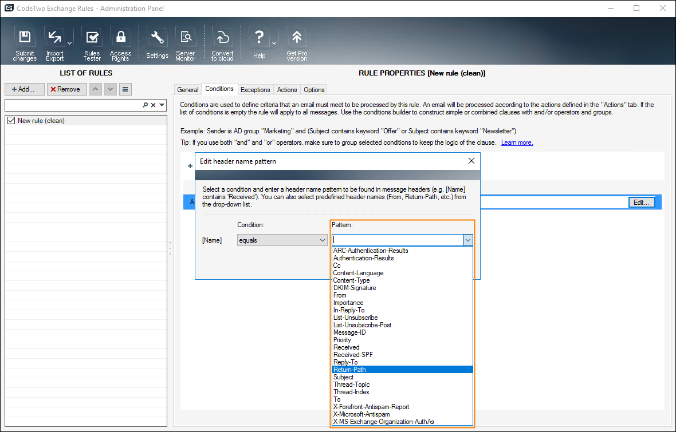Image resolution: width=676 pixels, height=432 pixels.
Task: Move rule up with arrow button
Action: [96, 89]
